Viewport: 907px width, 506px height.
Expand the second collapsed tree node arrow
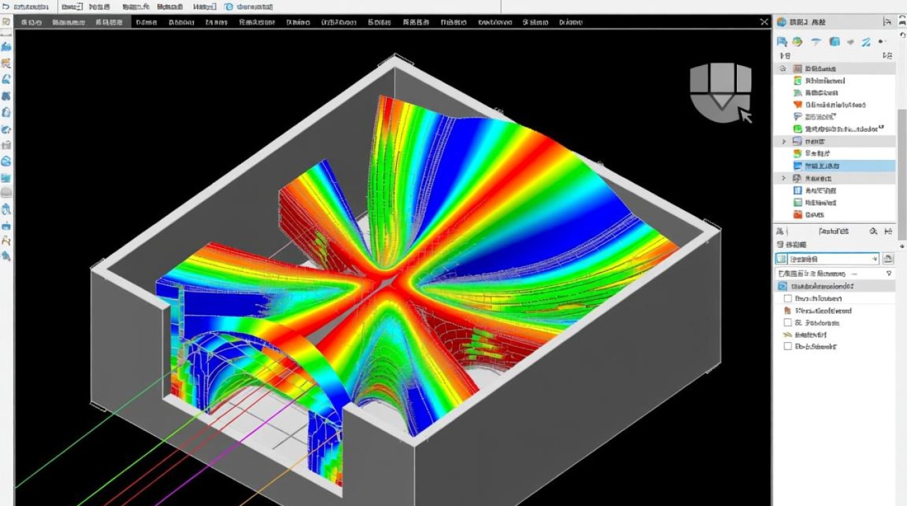click(x=784, y=178)
